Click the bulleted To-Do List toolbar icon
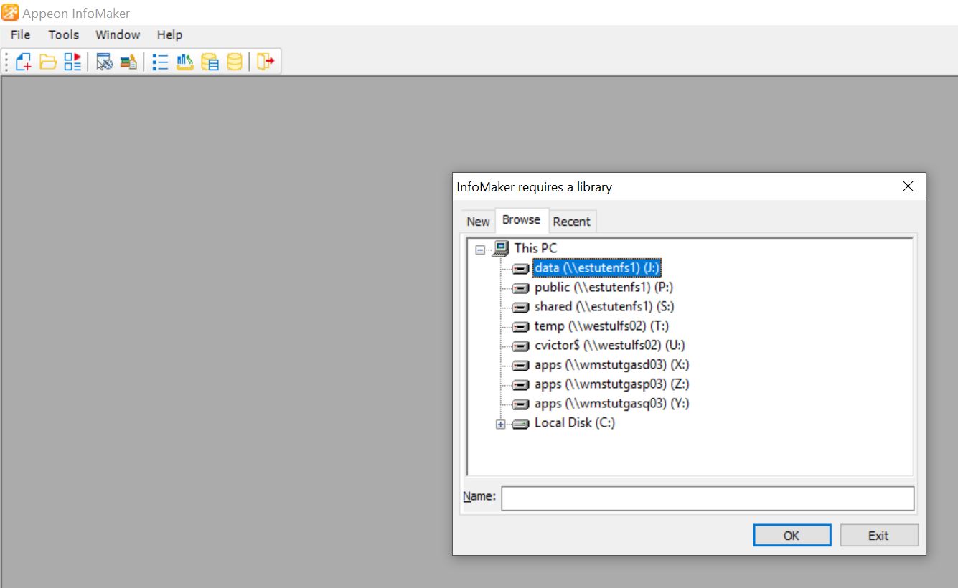 point(160,62)
